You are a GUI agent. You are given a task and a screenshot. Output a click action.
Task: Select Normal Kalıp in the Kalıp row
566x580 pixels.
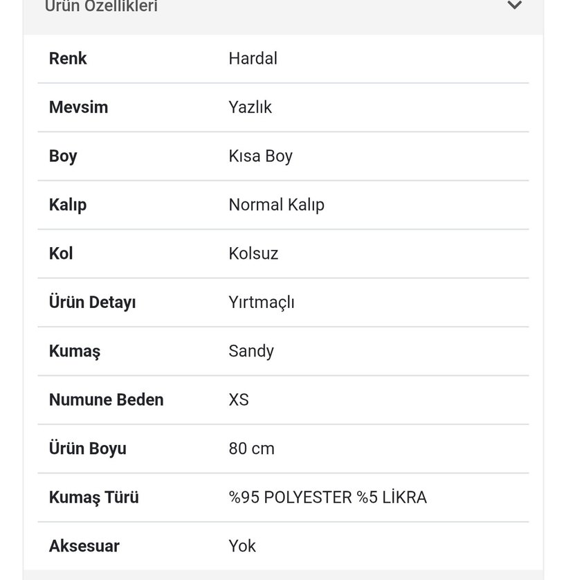[x=276, y=205]
